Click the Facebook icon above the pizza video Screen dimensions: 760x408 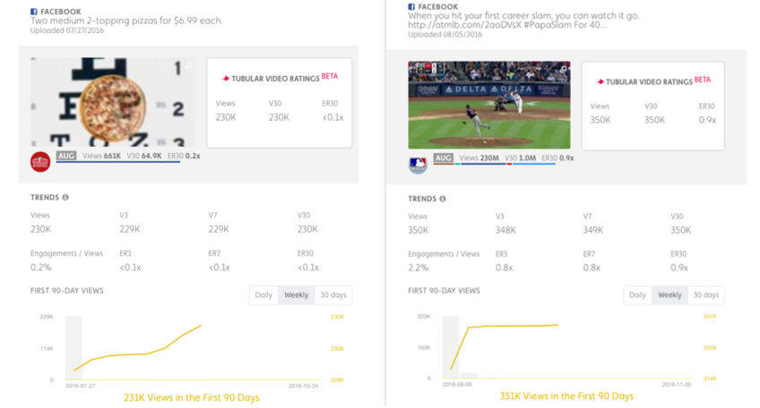pyautogui.click(x=34, y=7)
